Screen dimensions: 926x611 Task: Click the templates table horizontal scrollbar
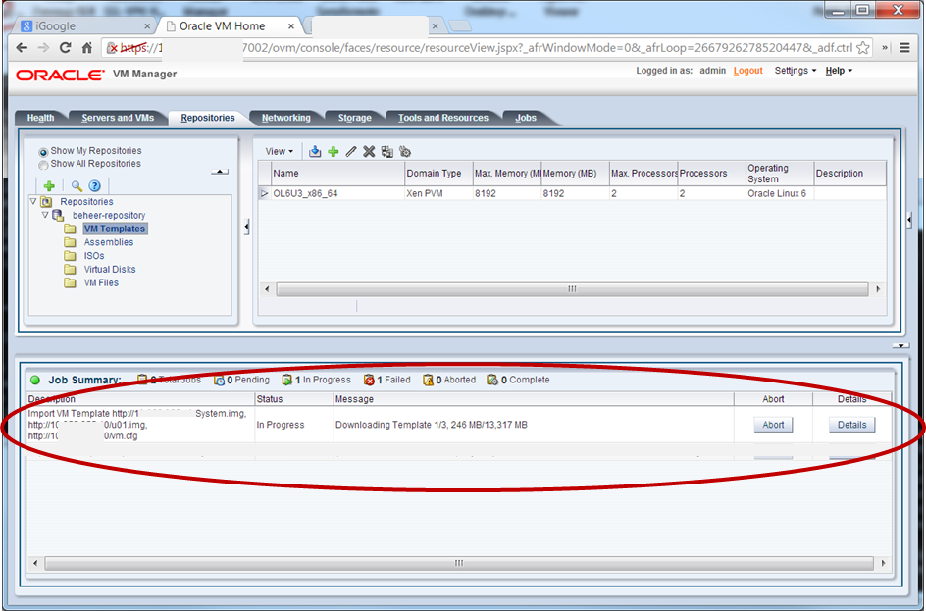click(572, 289)
